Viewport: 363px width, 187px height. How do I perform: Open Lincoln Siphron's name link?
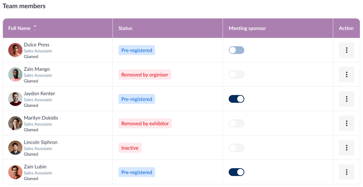[x=40, y=142]
